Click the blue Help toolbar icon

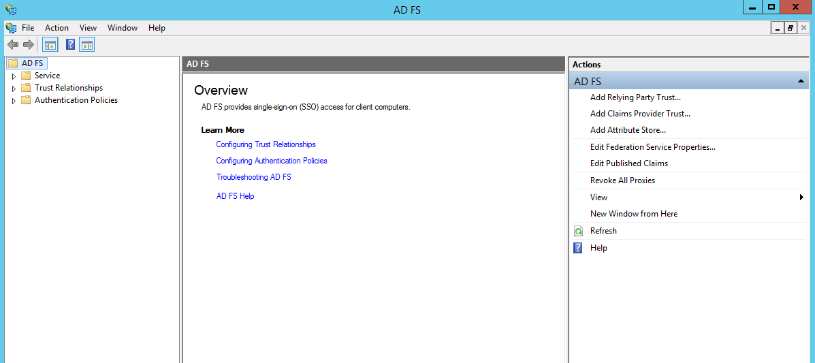pyautogui.click(x=70, y=45)
